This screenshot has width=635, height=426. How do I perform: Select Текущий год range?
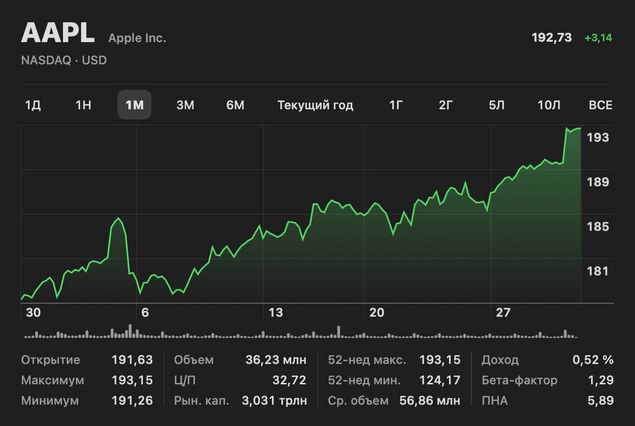point(315,105)
